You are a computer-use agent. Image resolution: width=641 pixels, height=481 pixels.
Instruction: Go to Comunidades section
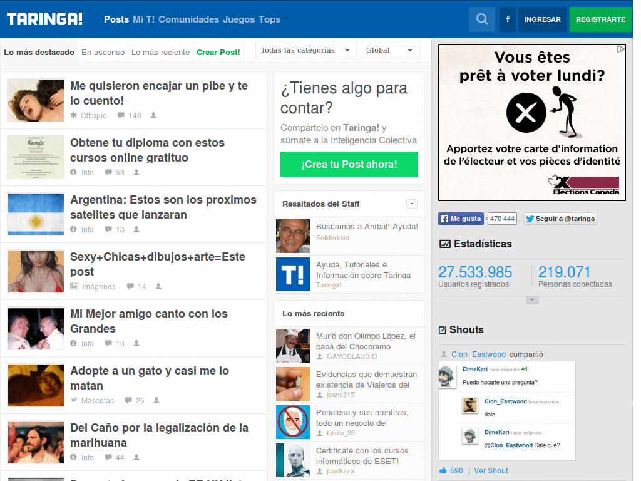tap(189, 19)
